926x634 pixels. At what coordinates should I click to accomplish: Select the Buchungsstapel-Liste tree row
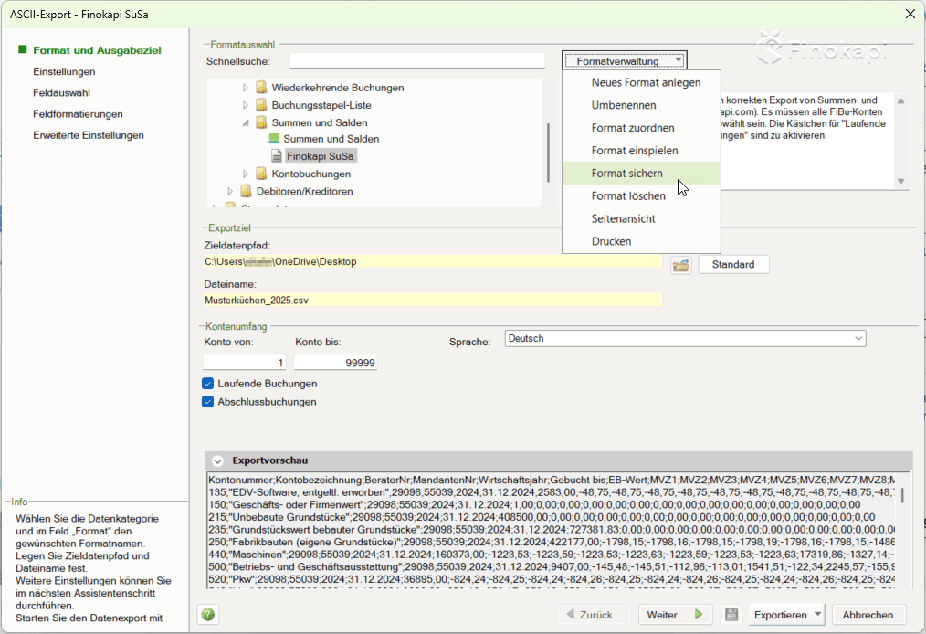tap(321, 105)
